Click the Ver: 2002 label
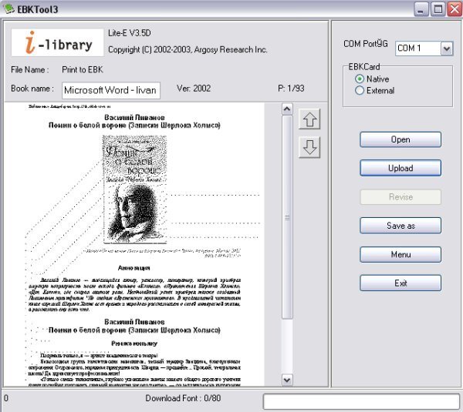The height and width of the screenshot is (412, 463). point(194,89)
